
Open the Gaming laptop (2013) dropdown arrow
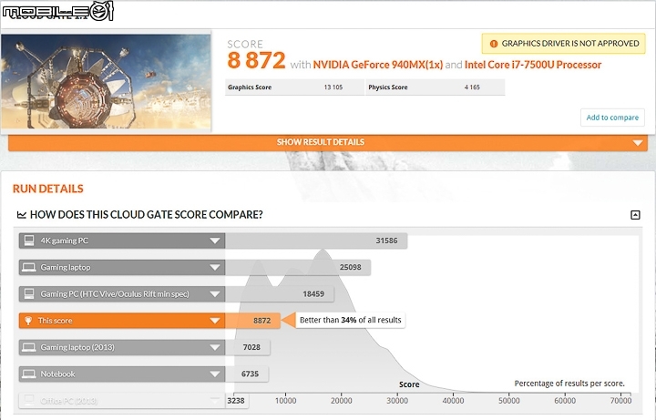[215, 348]
